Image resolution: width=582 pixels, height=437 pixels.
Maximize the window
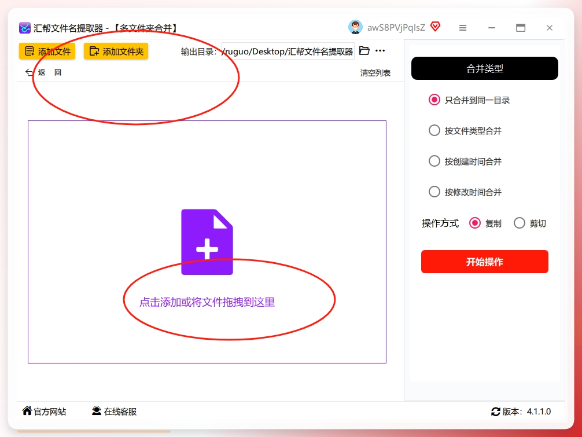pyautogui.click(x=521, y=28)
